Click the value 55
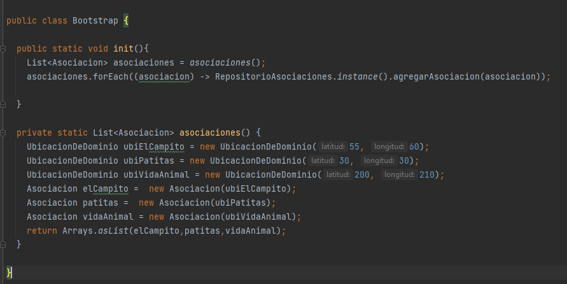The image size is (567, 284). tap(354, 147)
